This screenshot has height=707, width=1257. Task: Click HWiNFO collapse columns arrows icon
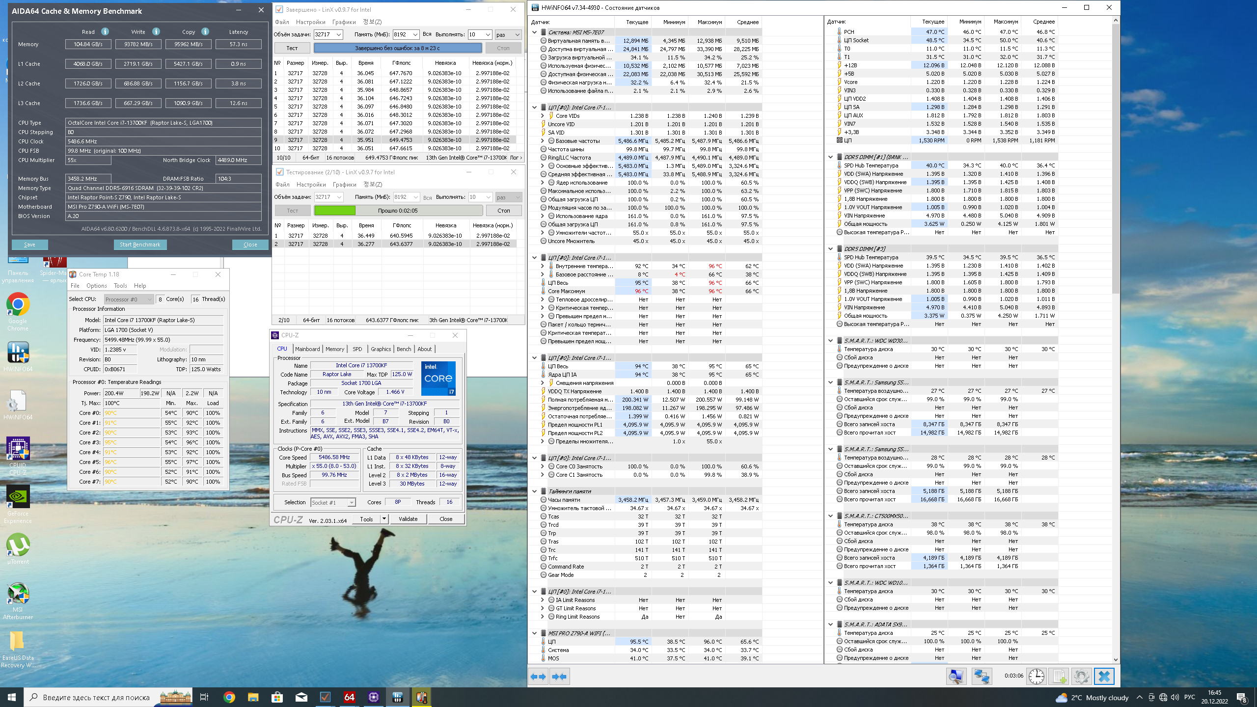[559, 677]
